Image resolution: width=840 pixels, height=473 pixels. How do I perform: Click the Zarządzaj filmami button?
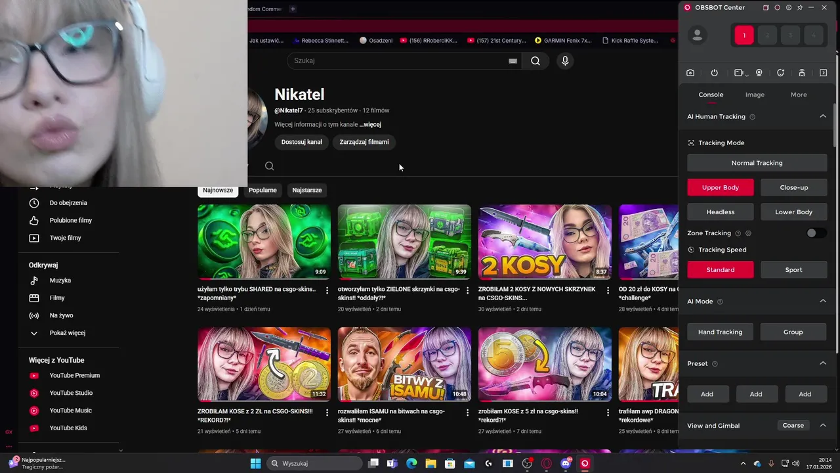[x=364, y=142]
